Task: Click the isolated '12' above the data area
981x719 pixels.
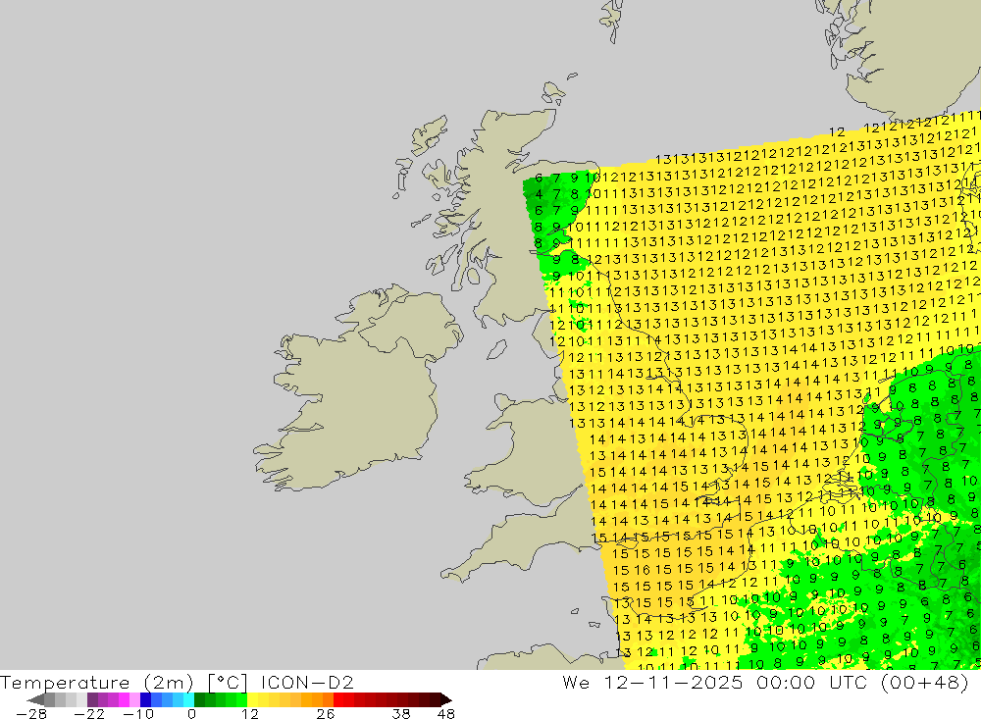Action: [x=837, y=132]
